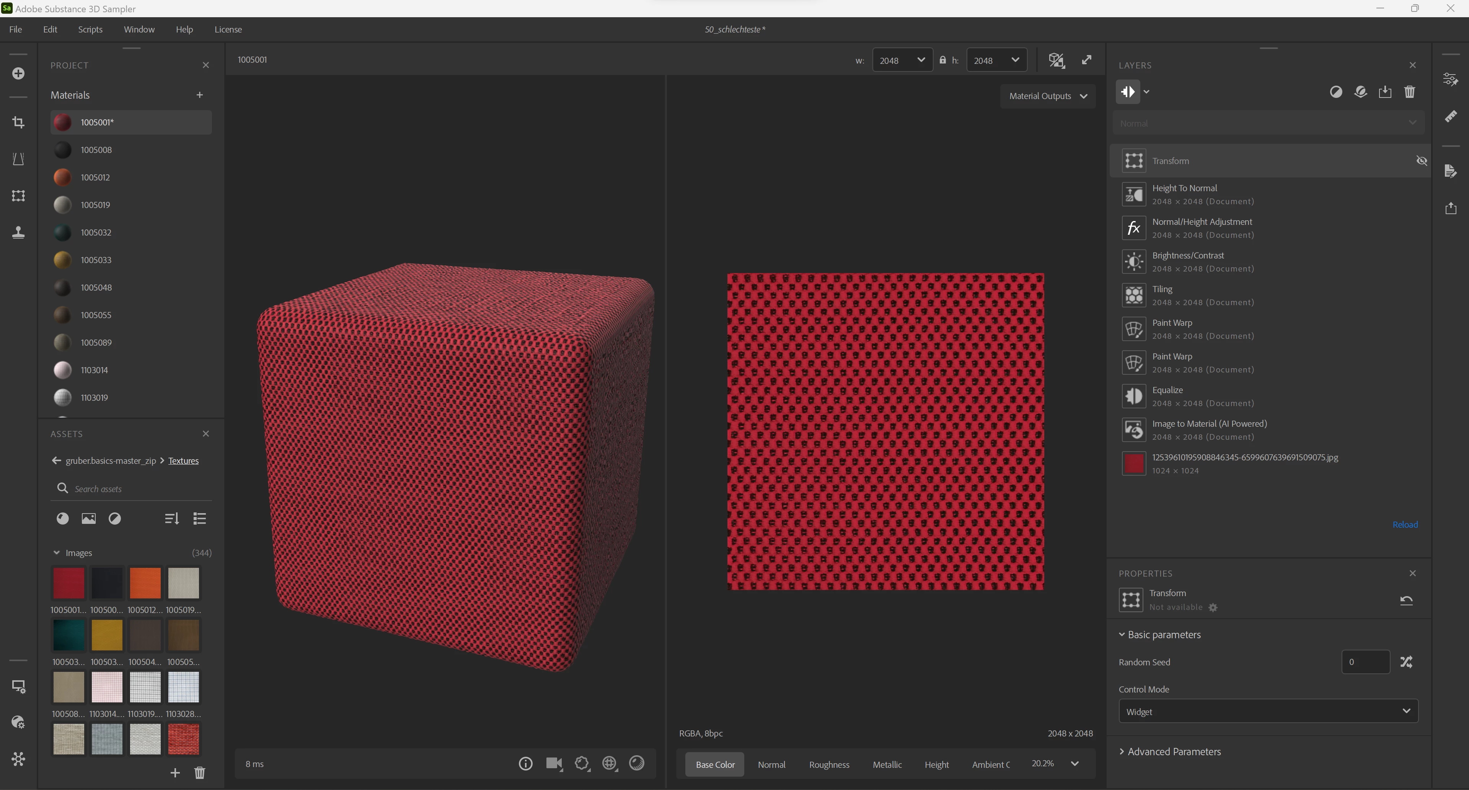Switch to the Roughness output tab
This screenshot has width=1469, height=790.
(828, 764)
